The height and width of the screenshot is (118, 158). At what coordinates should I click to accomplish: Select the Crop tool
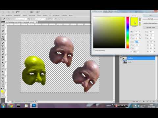coord(3,37)
